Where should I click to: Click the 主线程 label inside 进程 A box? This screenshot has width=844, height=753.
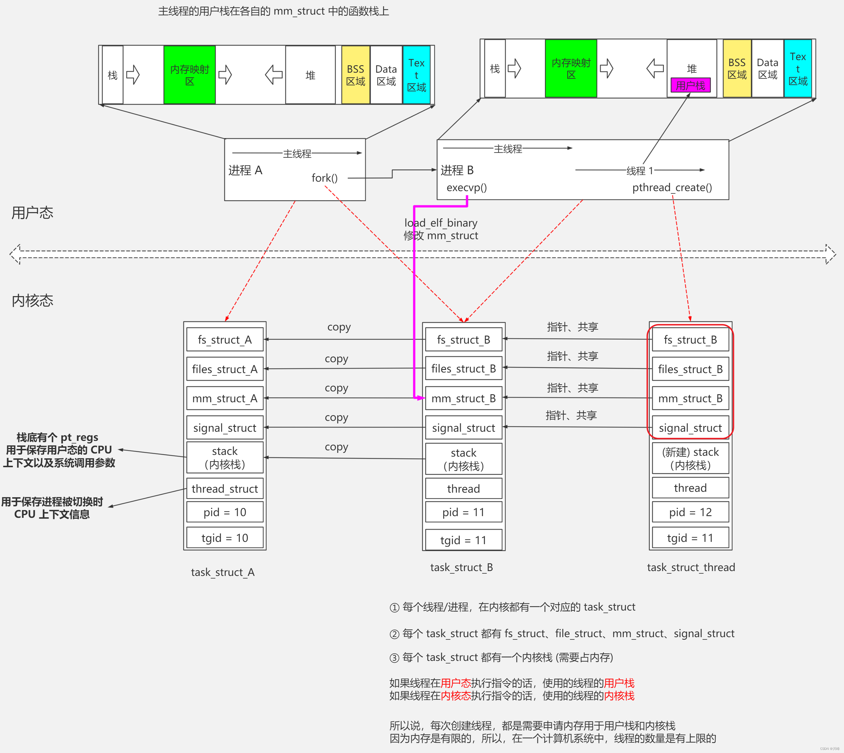coord(297,154)
